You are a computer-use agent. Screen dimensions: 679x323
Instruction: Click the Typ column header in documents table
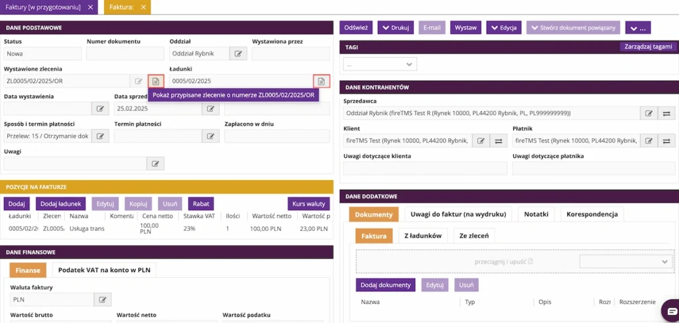point(470,302)
